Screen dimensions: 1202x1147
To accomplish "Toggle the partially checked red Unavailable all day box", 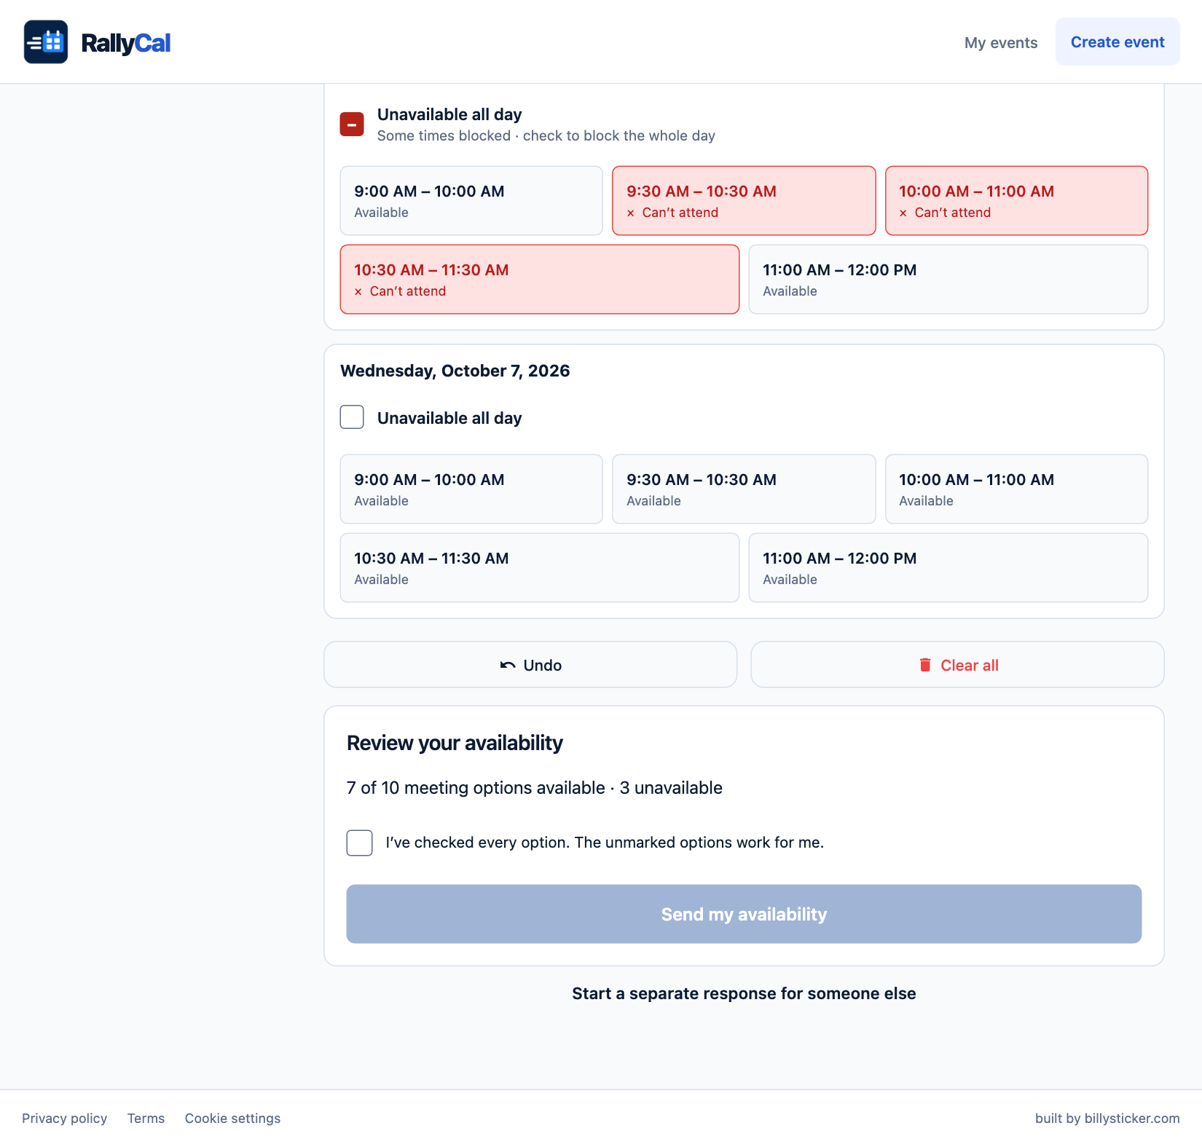I will pyautogui.click(x=352, y=125).
